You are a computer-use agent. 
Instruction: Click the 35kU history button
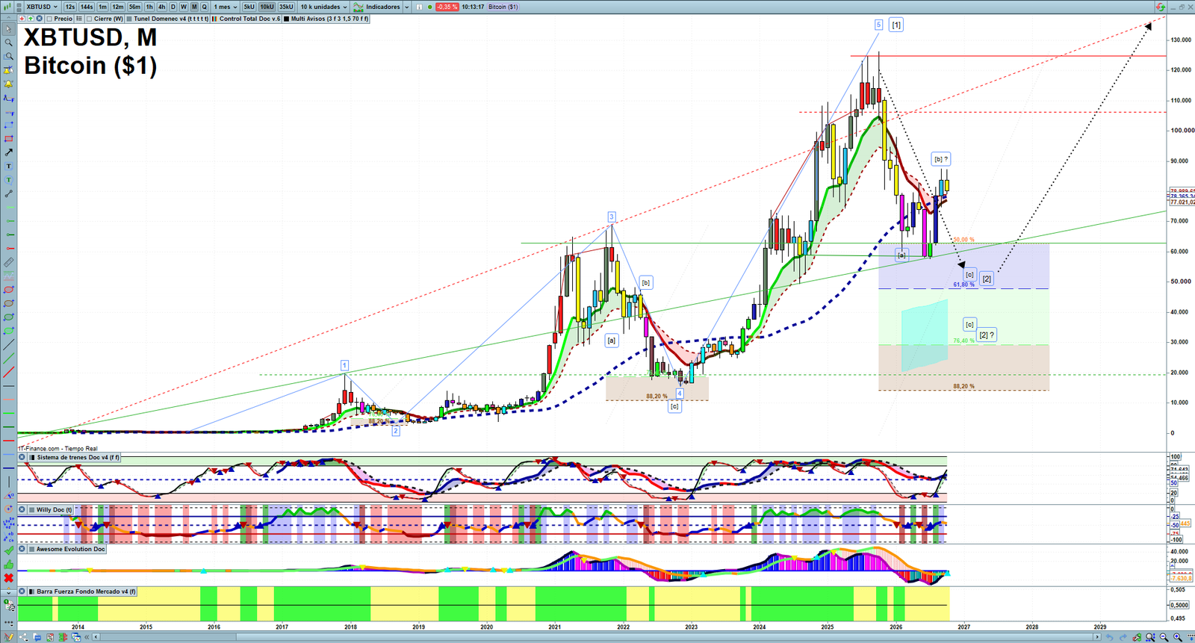coord(286,7)
